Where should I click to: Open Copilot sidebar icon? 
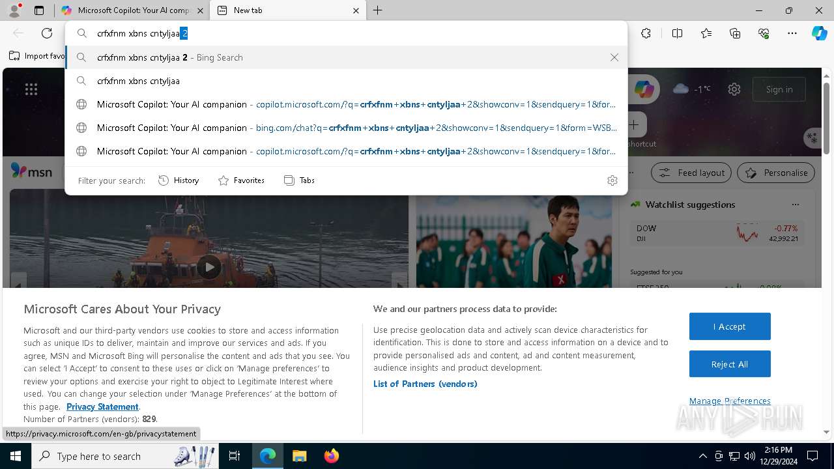pos(820,33)
